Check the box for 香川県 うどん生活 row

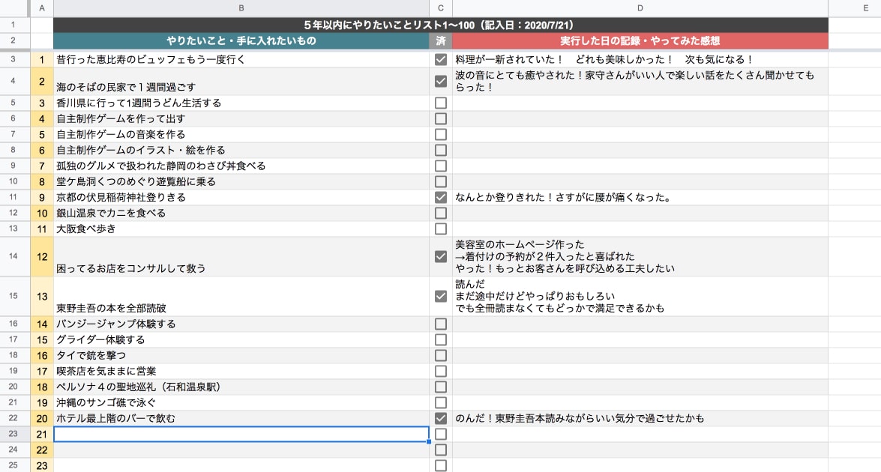pyautogui.click(x=441, y=103)
